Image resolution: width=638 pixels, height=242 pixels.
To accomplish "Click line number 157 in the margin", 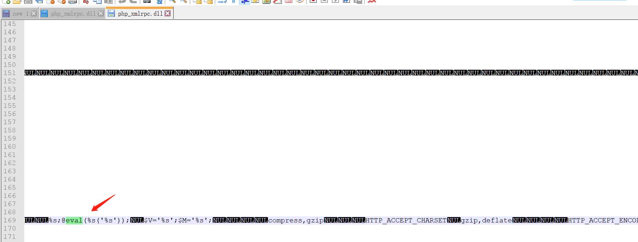I will pyautogui.click(x=10, y=122).
